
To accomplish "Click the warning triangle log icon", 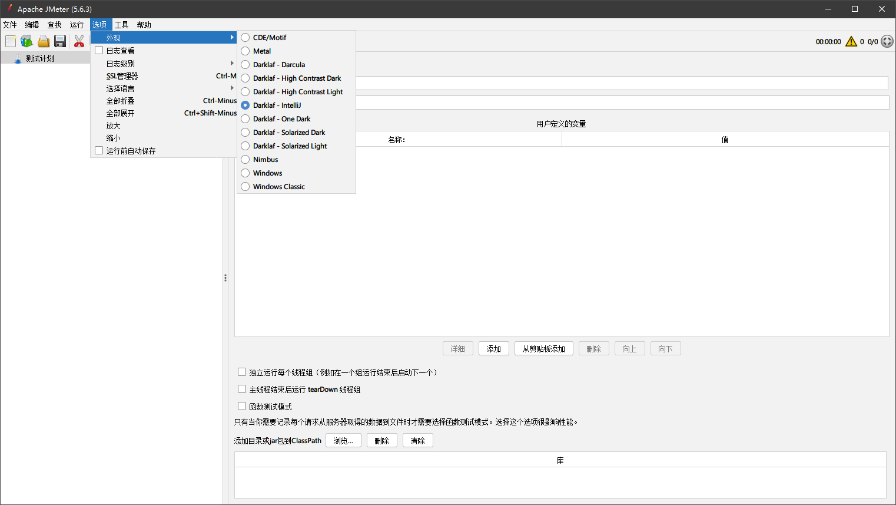I will 851,41.
